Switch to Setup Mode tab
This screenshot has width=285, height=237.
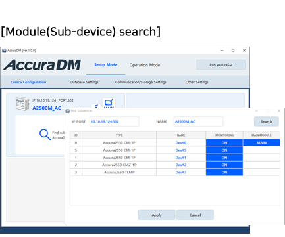point(106,65)
